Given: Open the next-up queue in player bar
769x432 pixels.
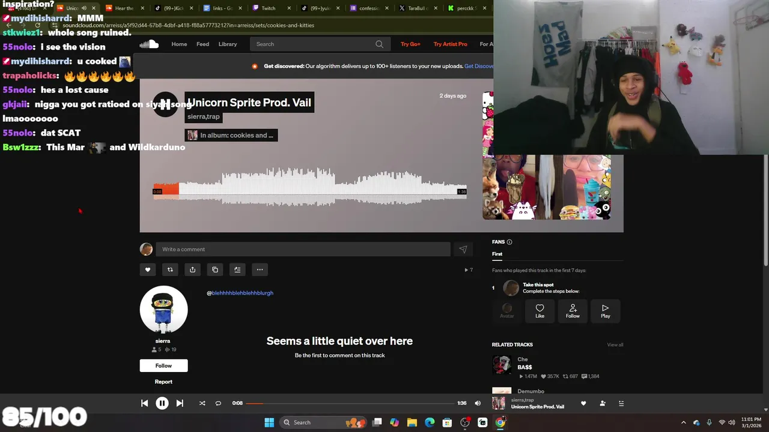Looking at the screenshot, I should [621, 403].
